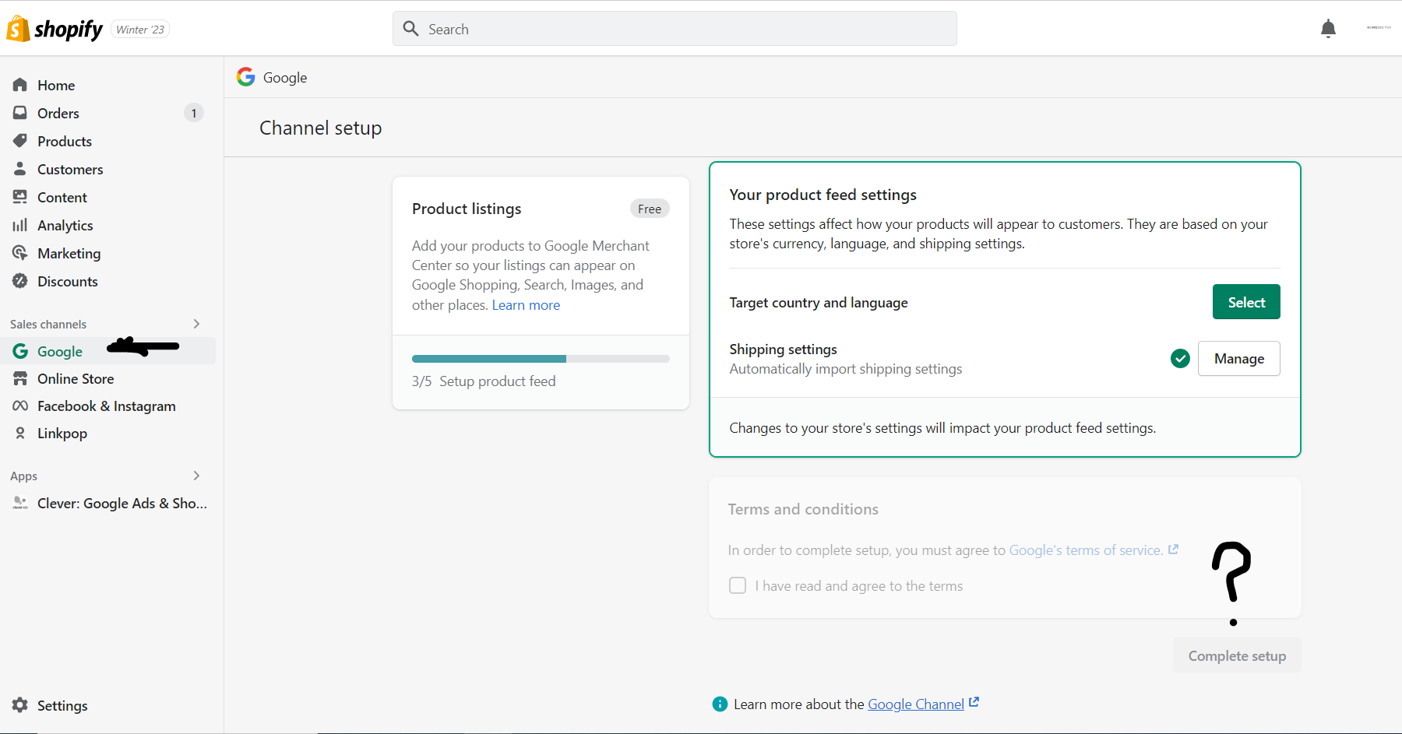
Task: Click the Discounts badge icon
Action: (x=20, y=281)
